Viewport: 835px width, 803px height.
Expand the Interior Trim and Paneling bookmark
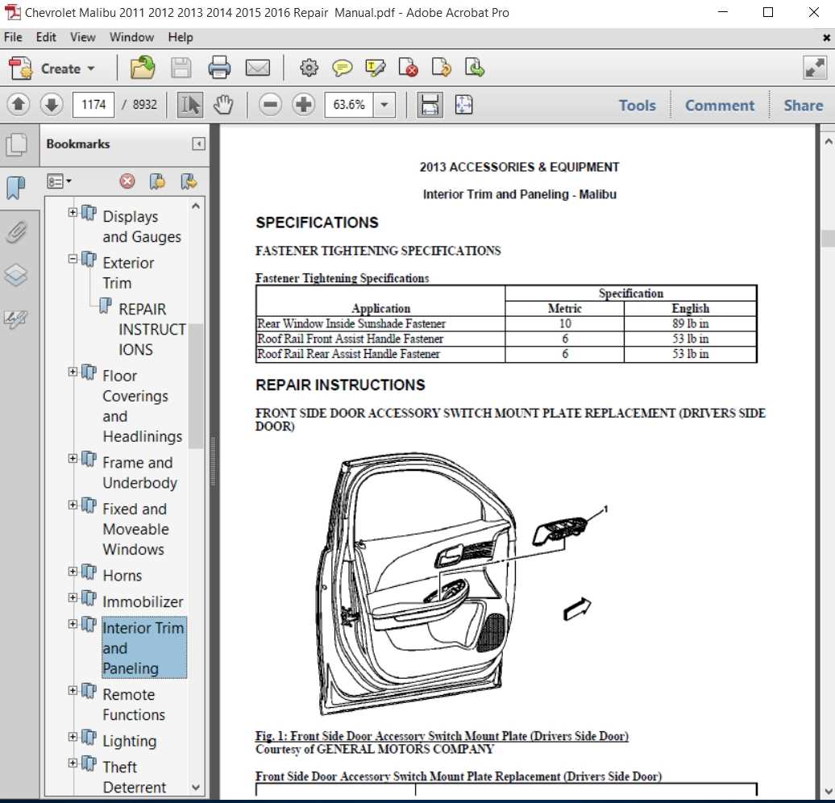tap(73, 624)
